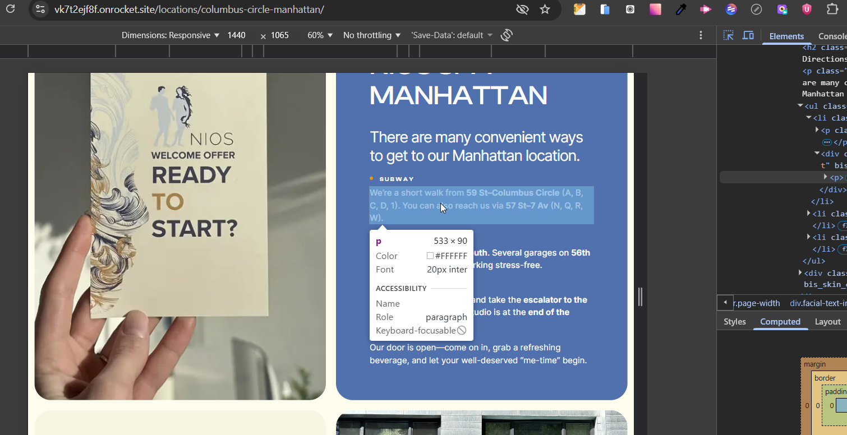
Task: Collapse the <ul> node in the DOM tree
Action: 800,106
